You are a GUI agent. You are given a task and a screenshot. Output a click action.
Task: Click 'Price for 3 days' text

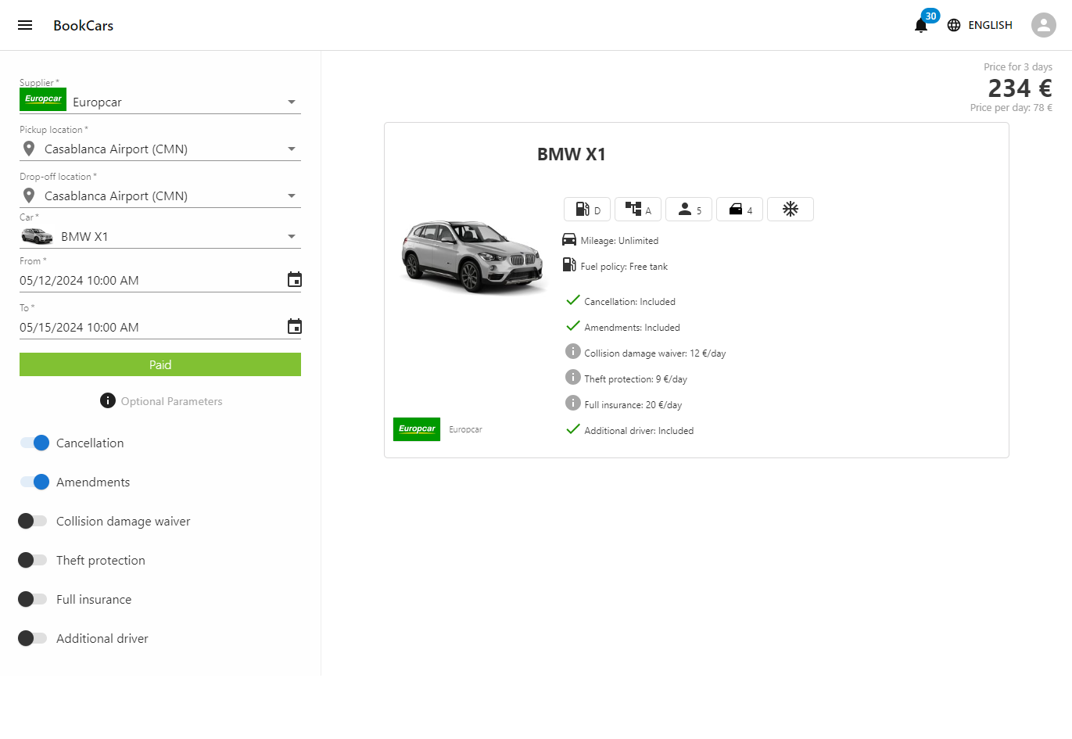point(1018,67)
